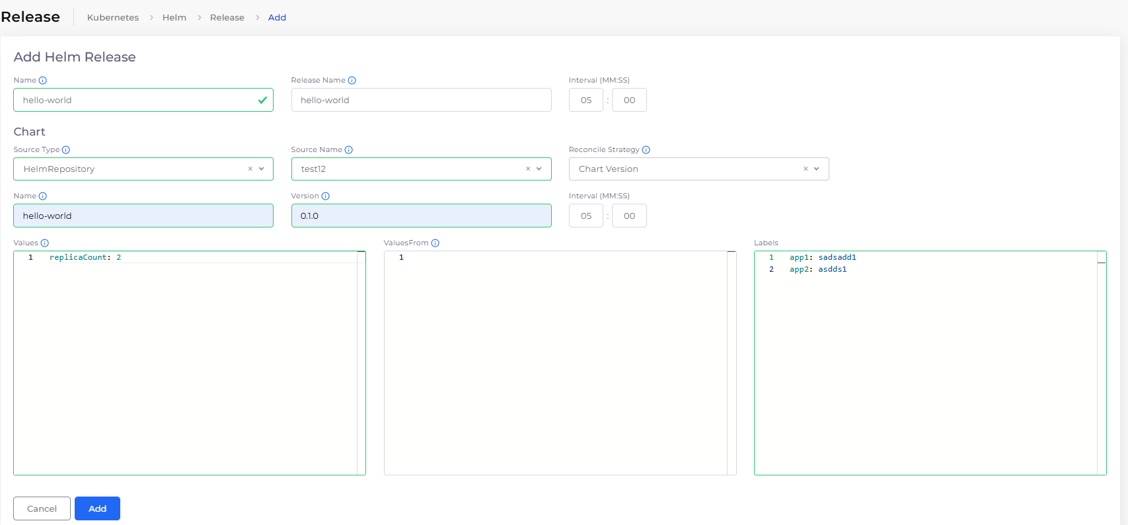Image resolution: width=1128 pixels, height=525 pixels.
Task: Open the Source Name dropdown arrow
Action: click(539, 169)
